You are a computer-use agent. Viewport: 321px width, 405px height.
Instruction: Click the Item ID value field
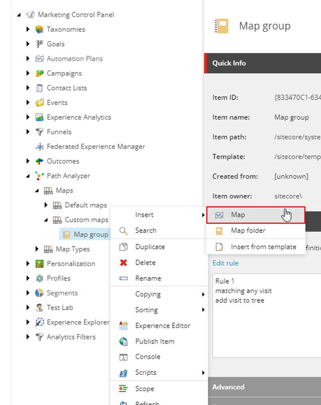pos(297,97)
